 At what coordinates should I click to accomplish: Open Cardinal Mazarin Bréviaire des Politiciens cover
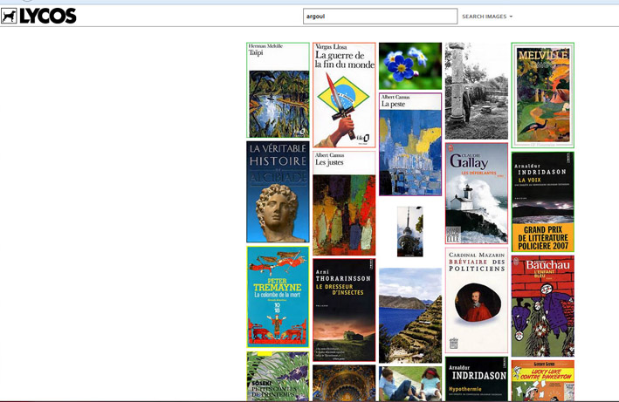point(476,300)
